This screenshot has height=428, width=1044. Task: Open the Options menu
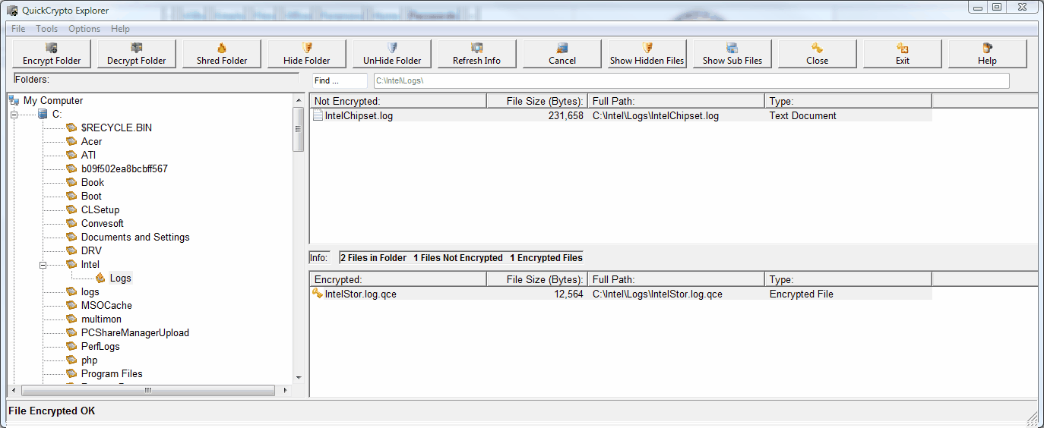pos(84,29)
